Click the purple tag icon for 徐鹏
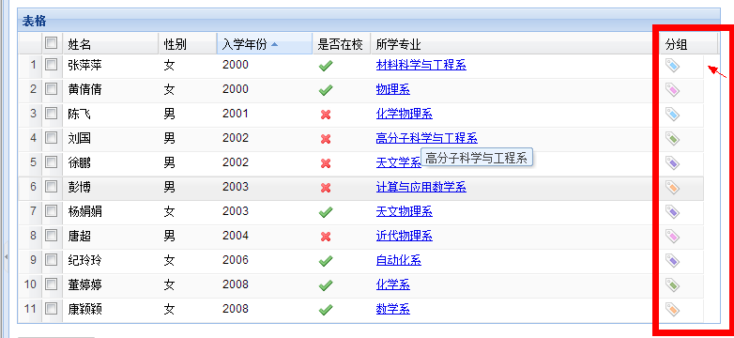The height and width of the screenshot is (338, 734). coord(672,163)
